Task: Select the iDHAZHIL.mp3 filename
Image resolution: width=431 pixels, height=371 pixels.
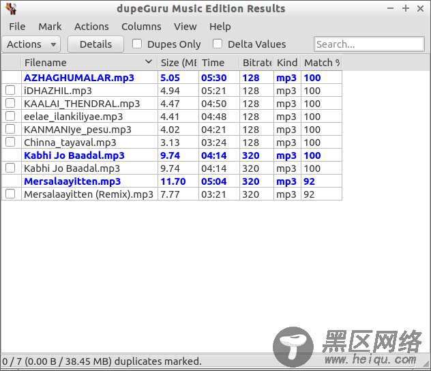Action: 58,91
